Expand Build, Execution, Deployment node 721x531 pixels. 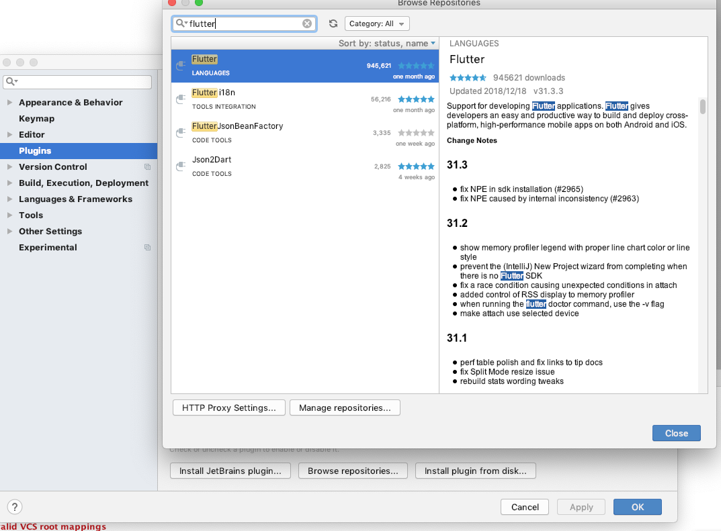9,183
